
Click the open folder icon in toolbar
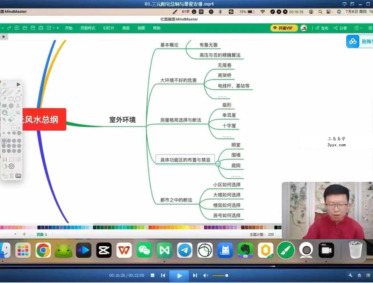(25, 28)
